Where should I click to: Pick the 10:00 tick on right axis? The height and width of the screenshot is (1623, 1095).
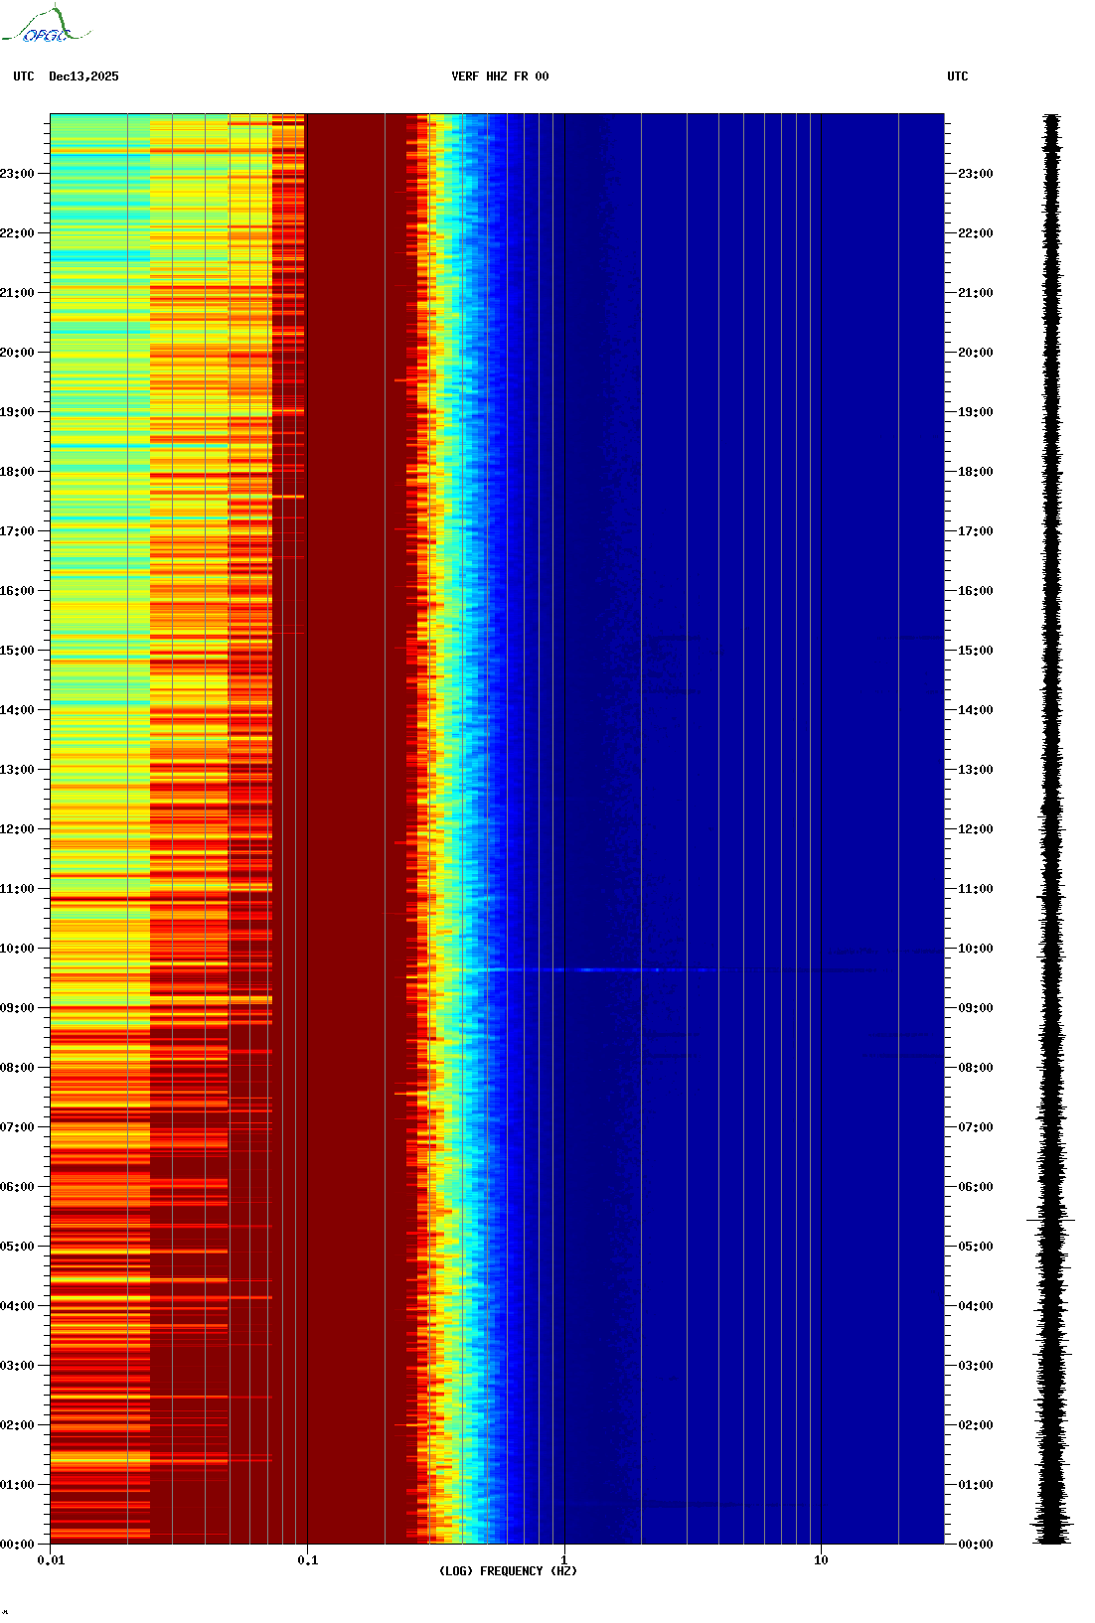point(975,949)
